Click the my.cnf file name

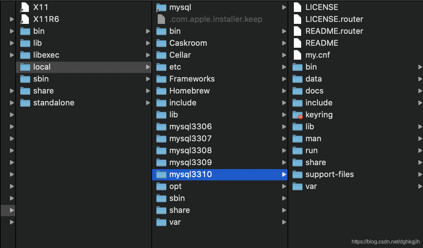click(x=318, y=55)
